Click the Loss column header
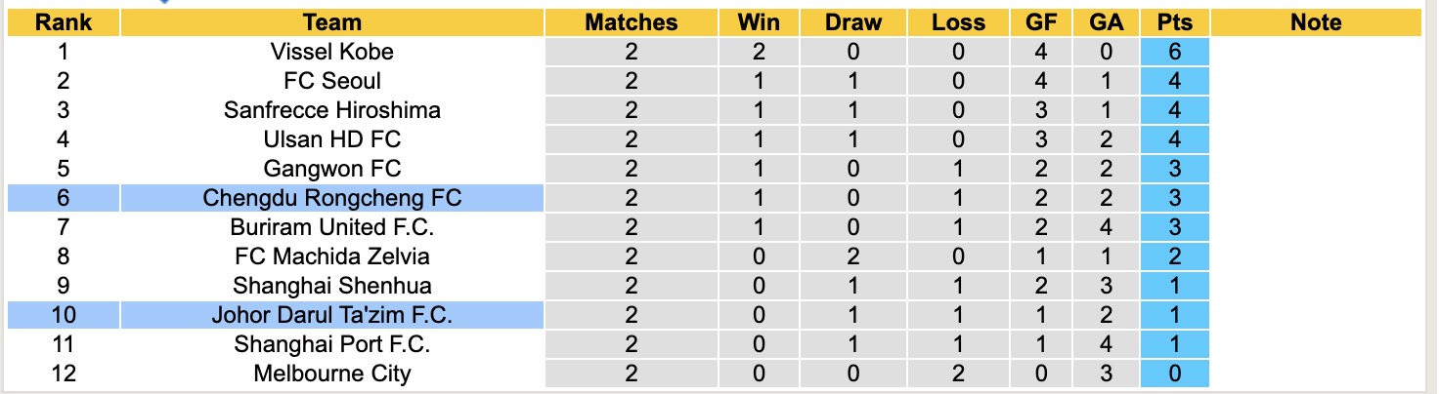The width and height of the screenshot is (1439, 394). [958, 22]
